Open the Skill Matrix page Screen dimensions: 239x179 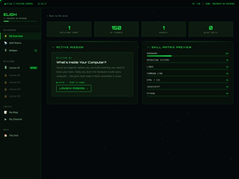(x=20, y=43)
